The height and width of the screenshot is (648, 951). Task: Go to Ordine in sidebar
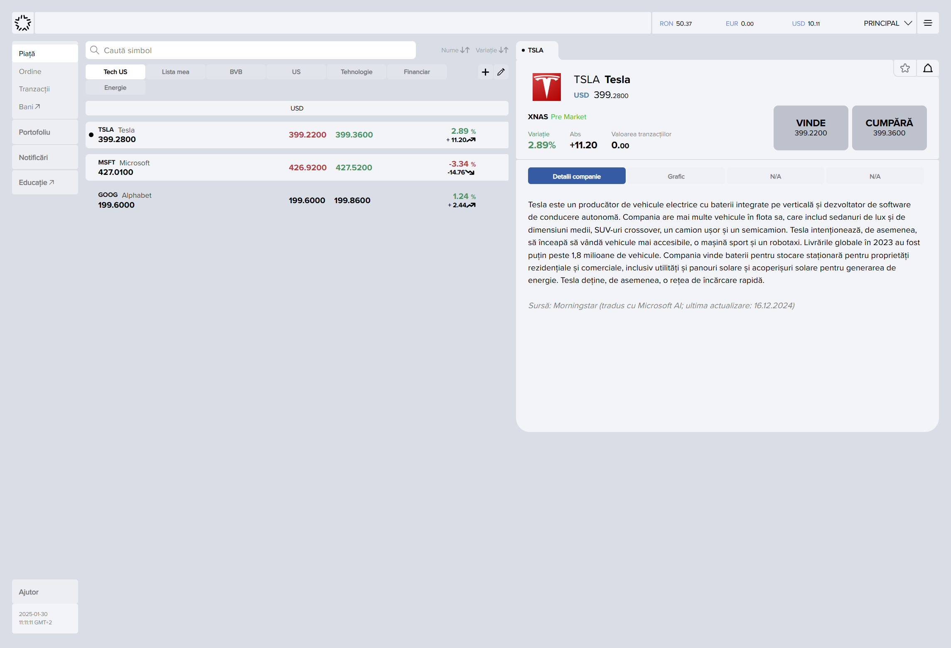45,71
